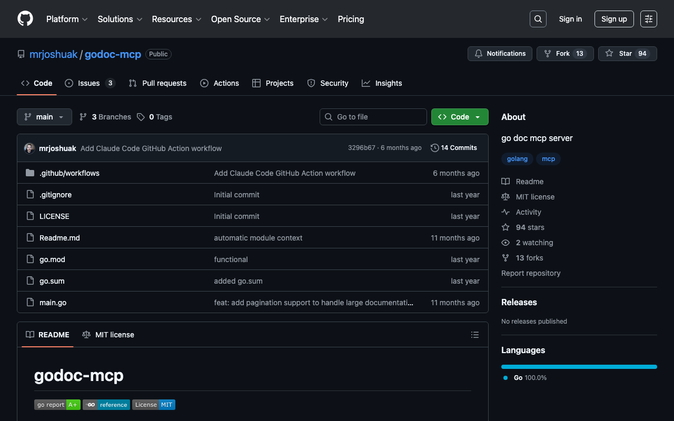Switch to the Issues tab

click(x=89, y=83)
